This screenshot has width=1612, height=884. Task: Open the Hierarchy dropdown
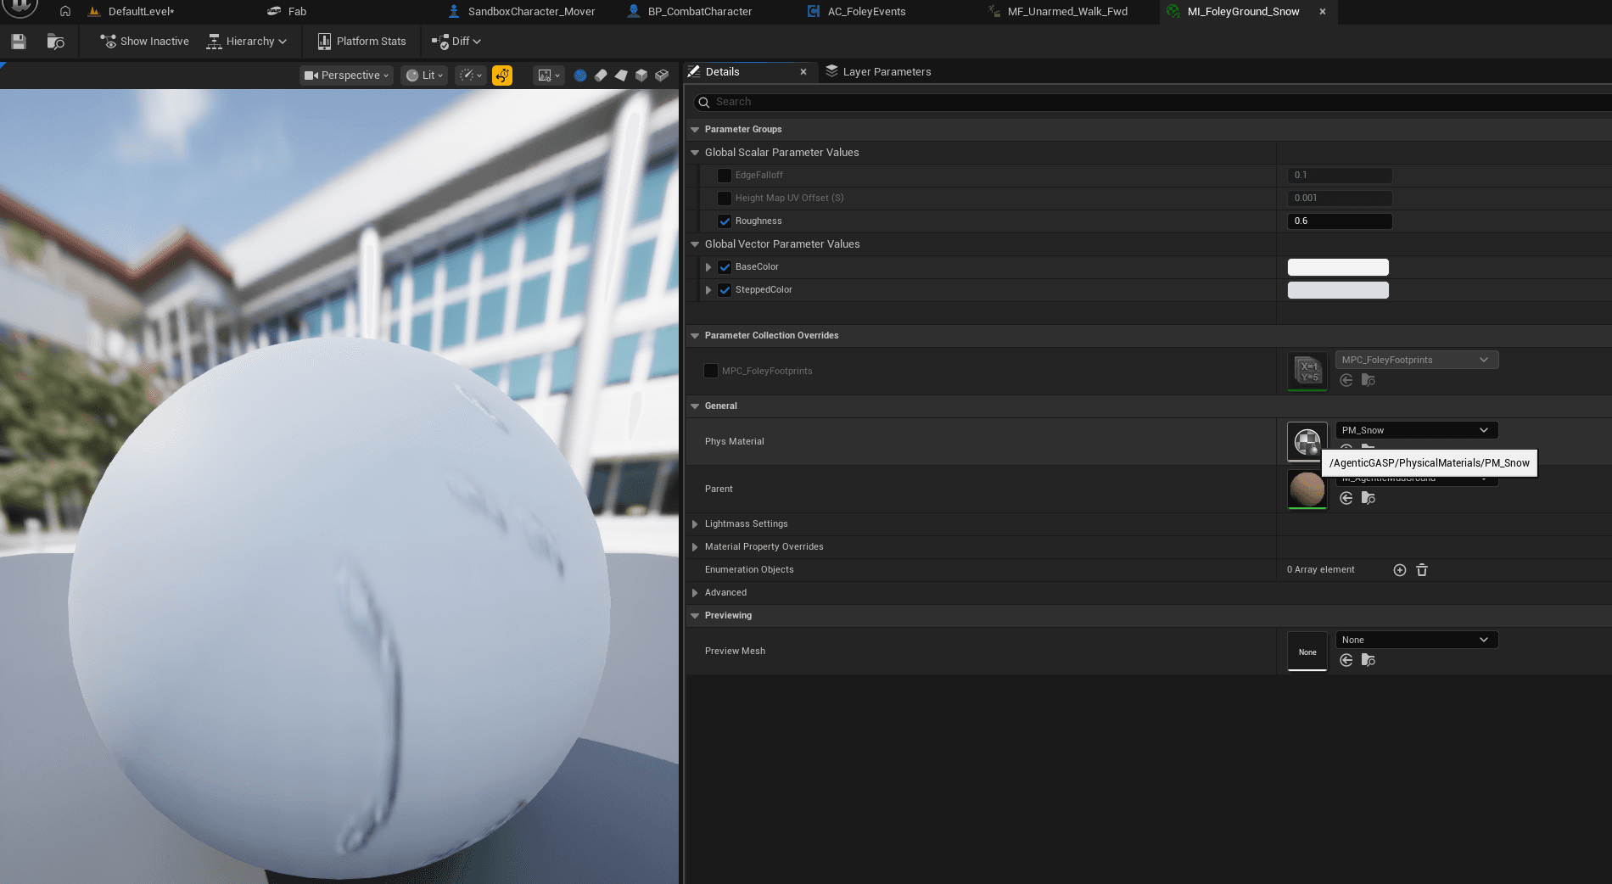pos(247,42)
